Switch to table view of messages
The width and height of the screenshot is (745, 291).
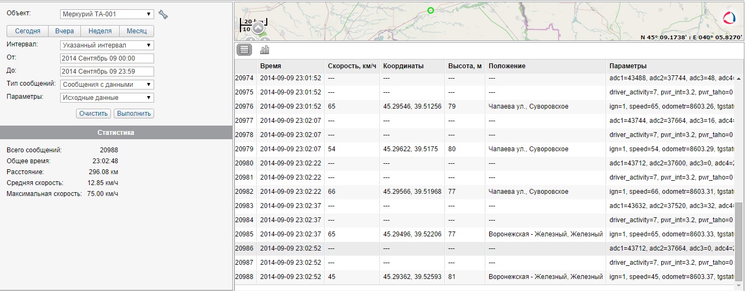point(244,50)
